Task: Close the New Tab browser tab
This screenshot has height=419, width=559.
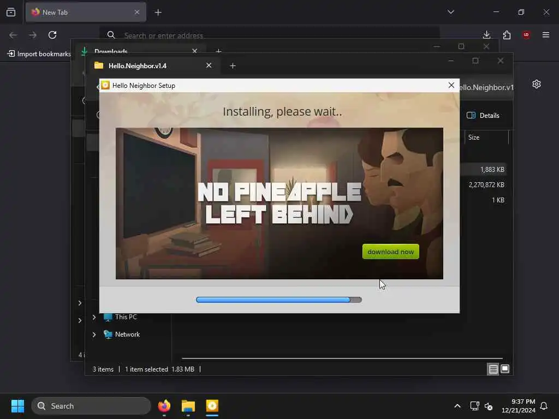Action: [x=137, y=12]
